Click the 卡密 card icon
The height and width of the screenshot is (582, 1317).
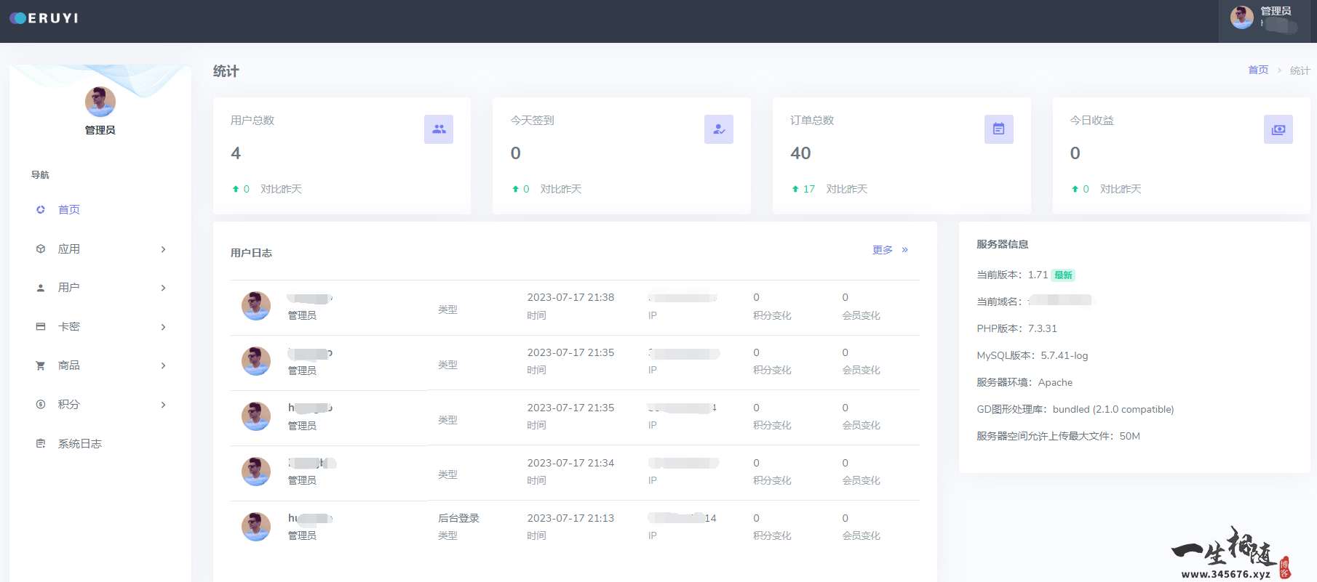point(41,326)
